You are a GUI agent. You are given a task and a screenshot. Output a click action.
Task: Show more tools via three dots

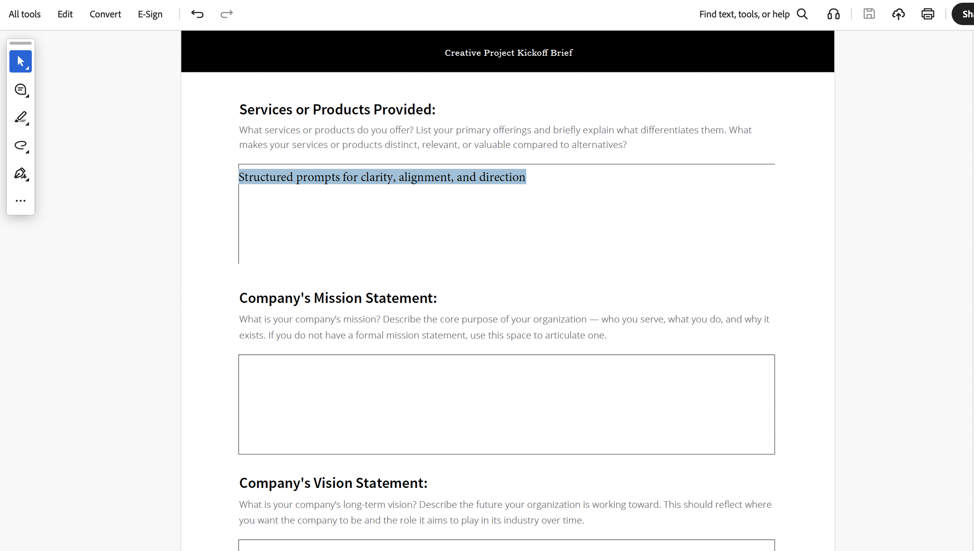pyautogui.click(x=20, y=201)
